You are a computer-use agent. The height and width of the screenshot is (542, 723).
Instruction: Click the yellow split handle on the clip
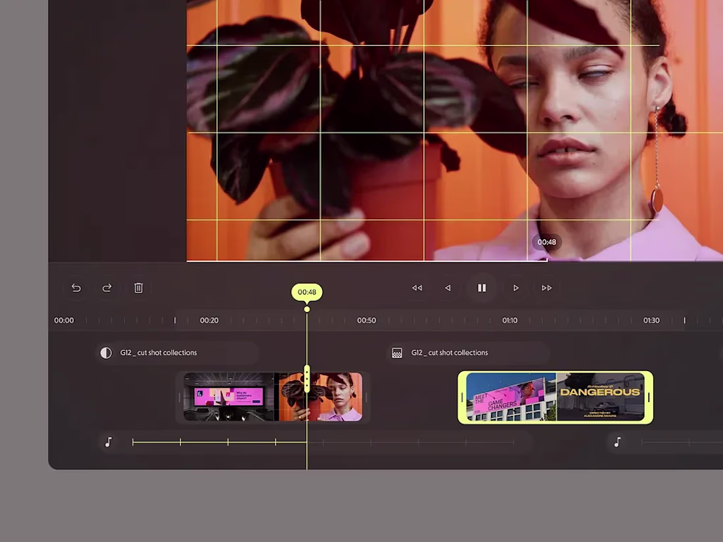click(x=307, y=378)
